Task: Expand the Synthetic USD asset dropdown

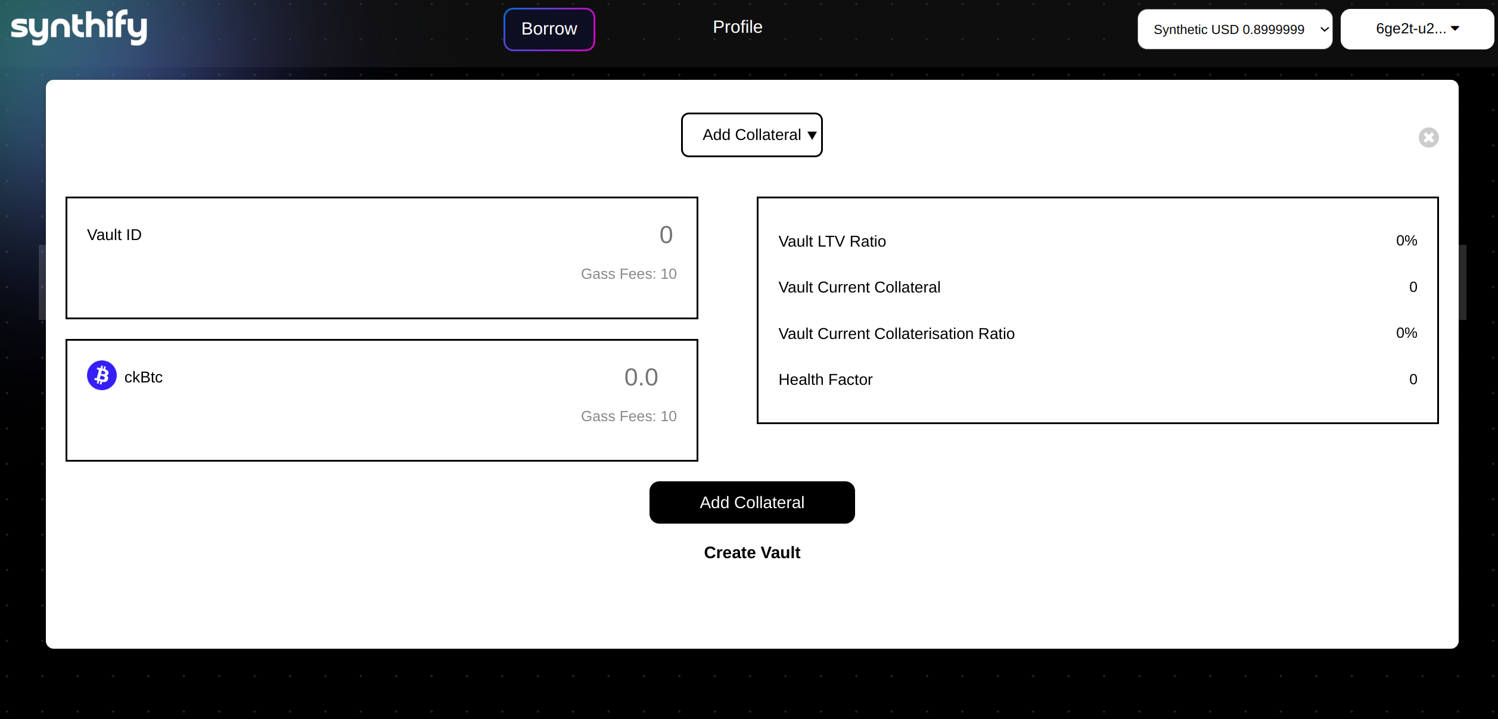Action: (x=1234, y=29)
